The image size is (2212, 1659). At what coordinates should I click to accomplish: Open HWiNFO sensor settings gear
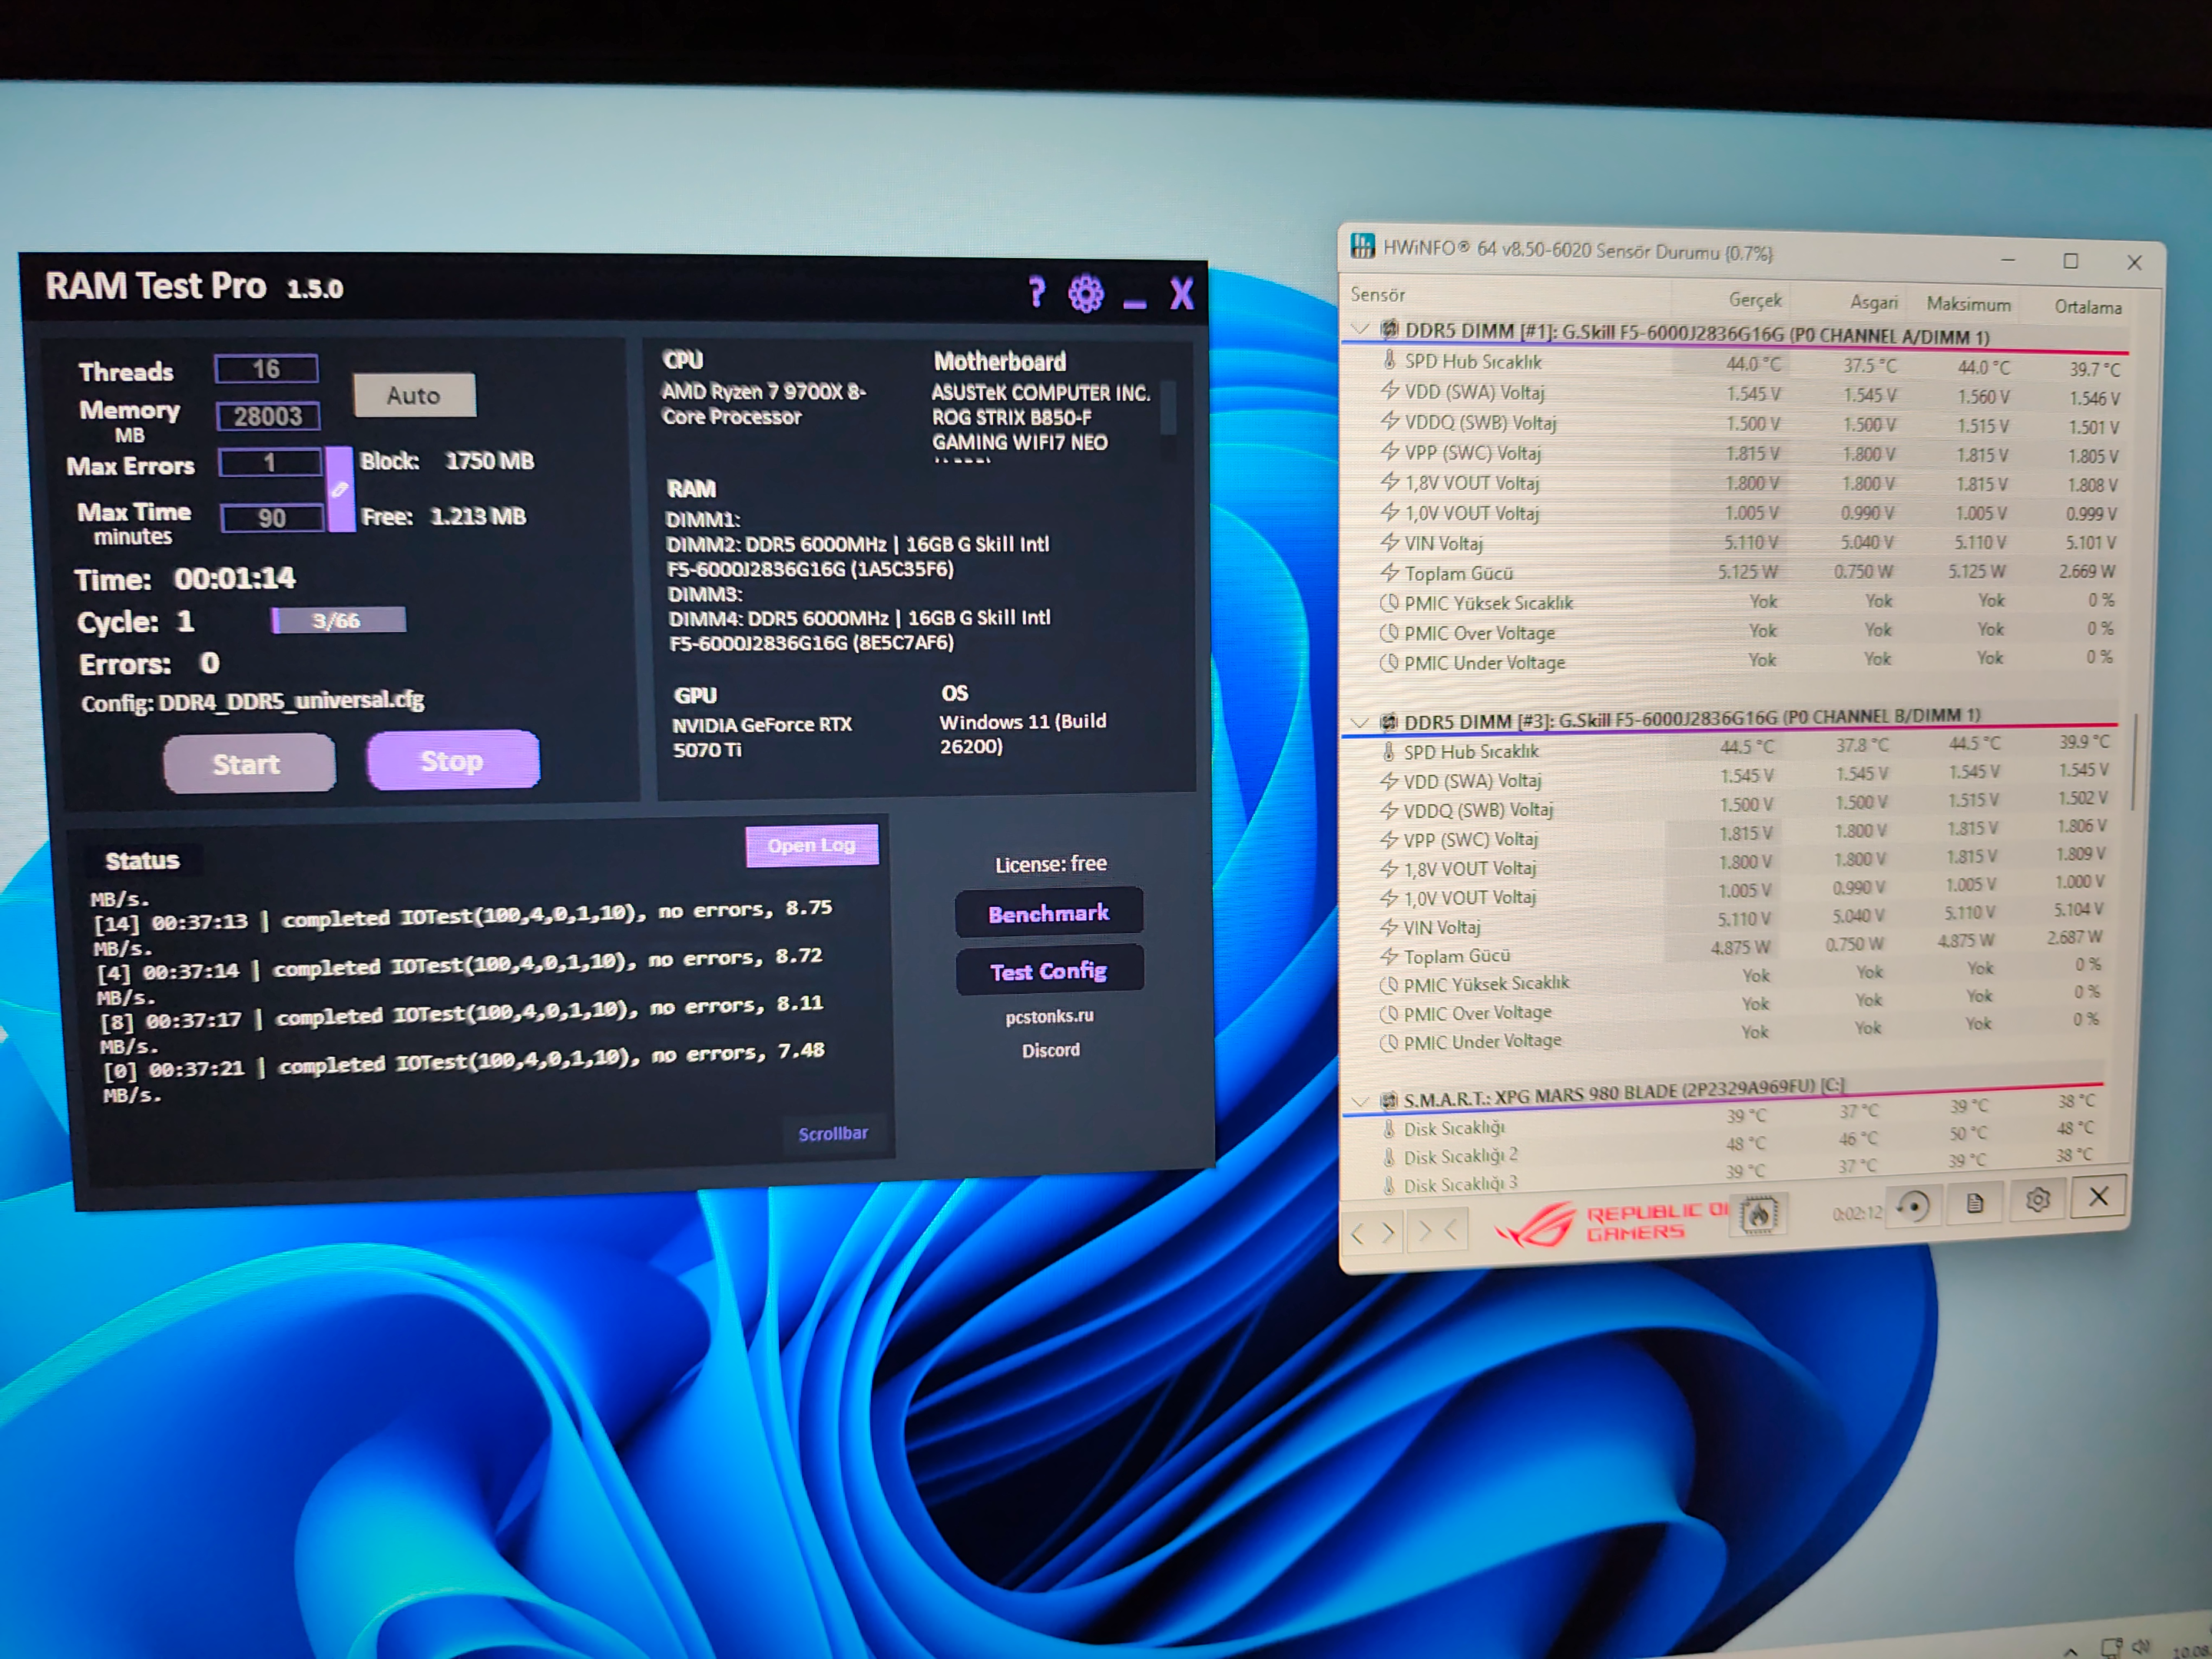point(2037,1200)
